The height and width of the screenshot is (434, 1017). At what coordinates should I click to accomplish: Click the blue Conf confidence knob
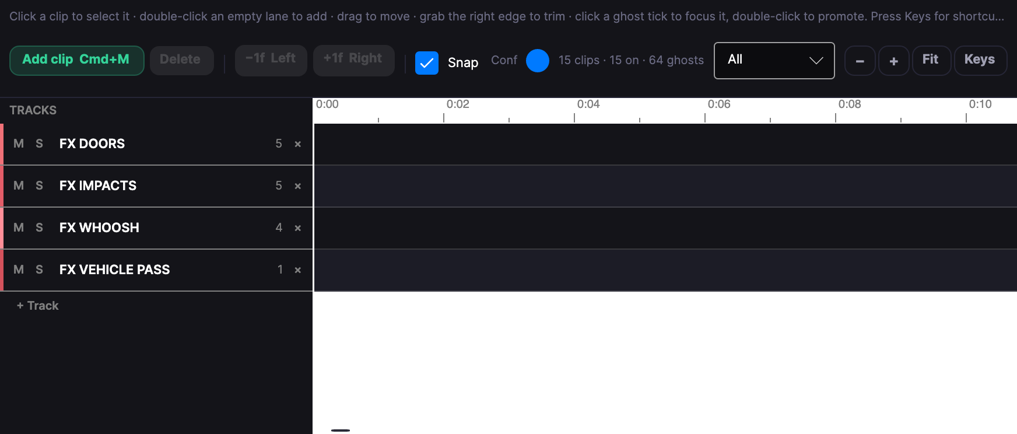(538, 61)
